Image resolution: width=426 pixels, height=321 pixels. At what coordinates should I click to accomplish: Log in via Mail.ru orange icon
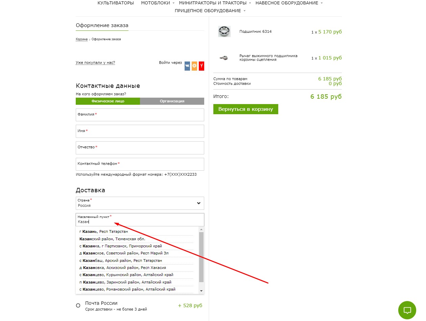click(x=194, y=66)
